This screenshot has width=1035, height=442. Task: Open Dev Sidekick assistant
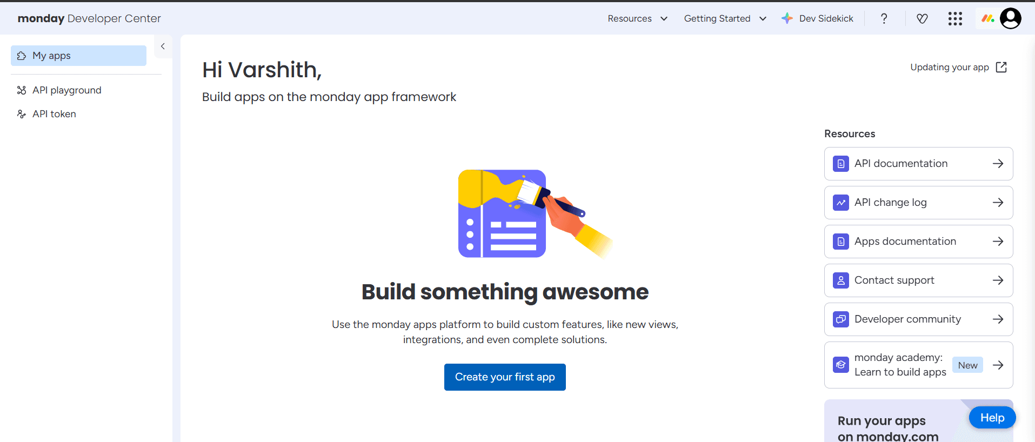tap(817, 18)
